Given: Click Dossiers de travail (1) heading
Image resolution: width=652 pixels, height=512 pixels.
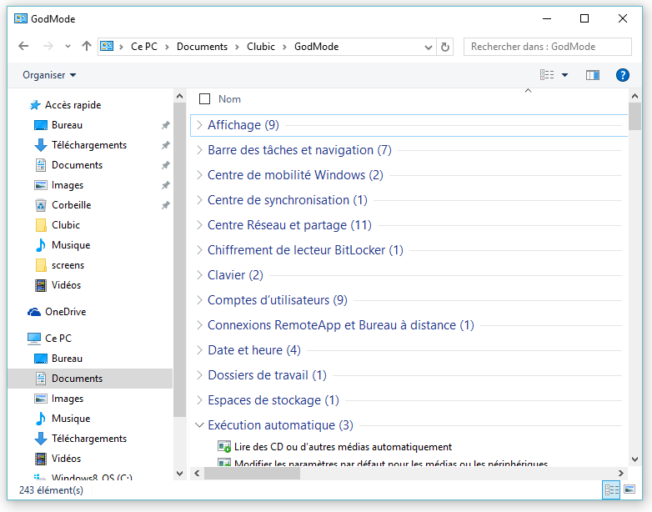Looking at the screenshot, I should [x=267, y=374].
